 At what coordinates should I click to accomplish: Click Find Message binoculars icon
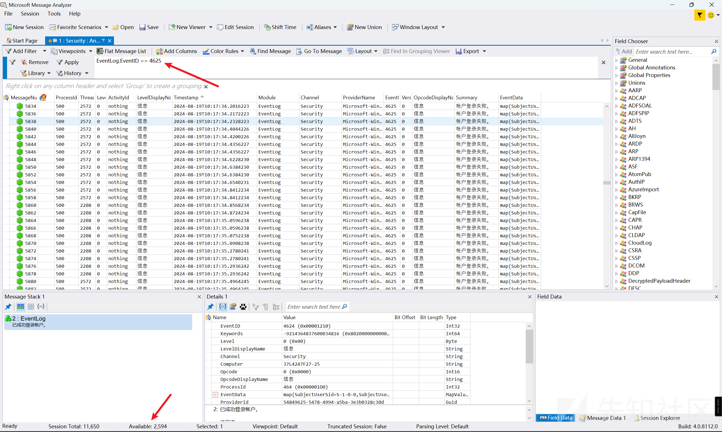[x=253, y=51]
